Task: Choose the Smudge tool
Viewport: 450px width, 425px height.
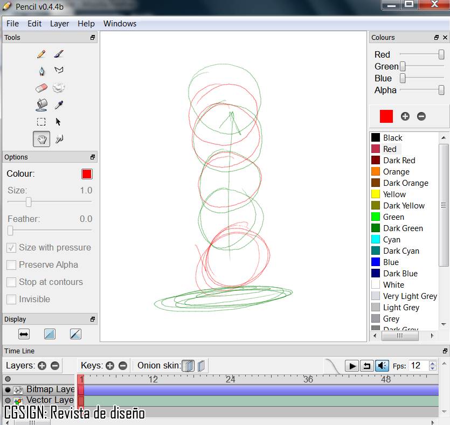Action: [59, 87]
